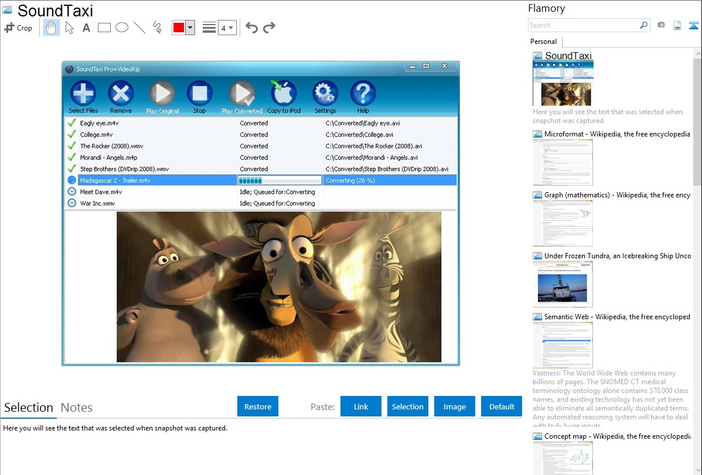Open Graph (mathematics) Wikipedia snapshot thumbnail
Screen dimensions: 702x475
pos(563,223)
